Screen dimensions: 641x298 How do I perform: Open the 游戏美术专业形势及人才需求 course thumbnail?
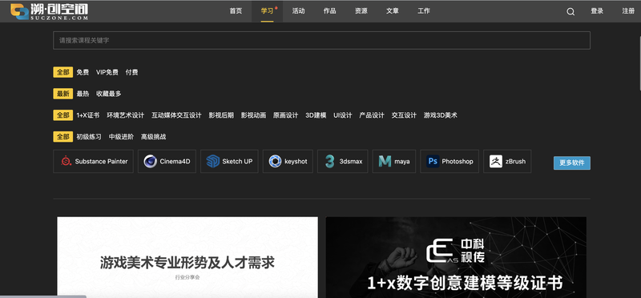(x=187, y=257)
